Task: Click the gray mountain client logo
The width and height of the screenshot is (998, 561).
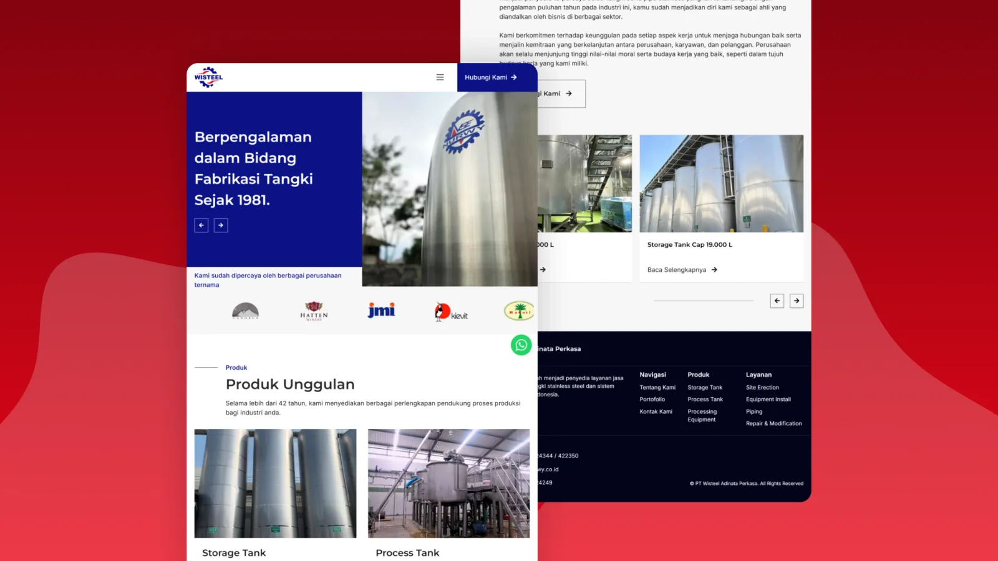Action: pos(245,311)
